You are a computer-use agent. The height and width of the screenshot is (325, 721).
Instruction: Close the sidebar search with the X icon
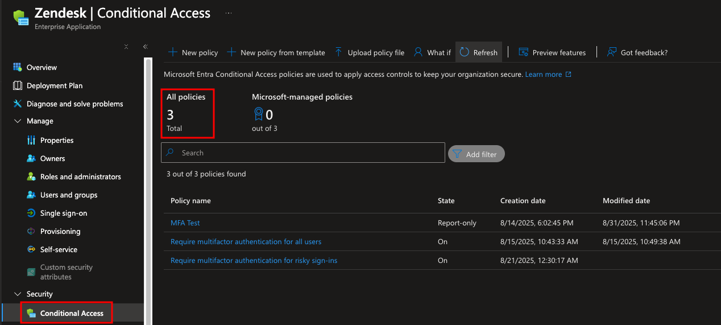click(126, 47)
